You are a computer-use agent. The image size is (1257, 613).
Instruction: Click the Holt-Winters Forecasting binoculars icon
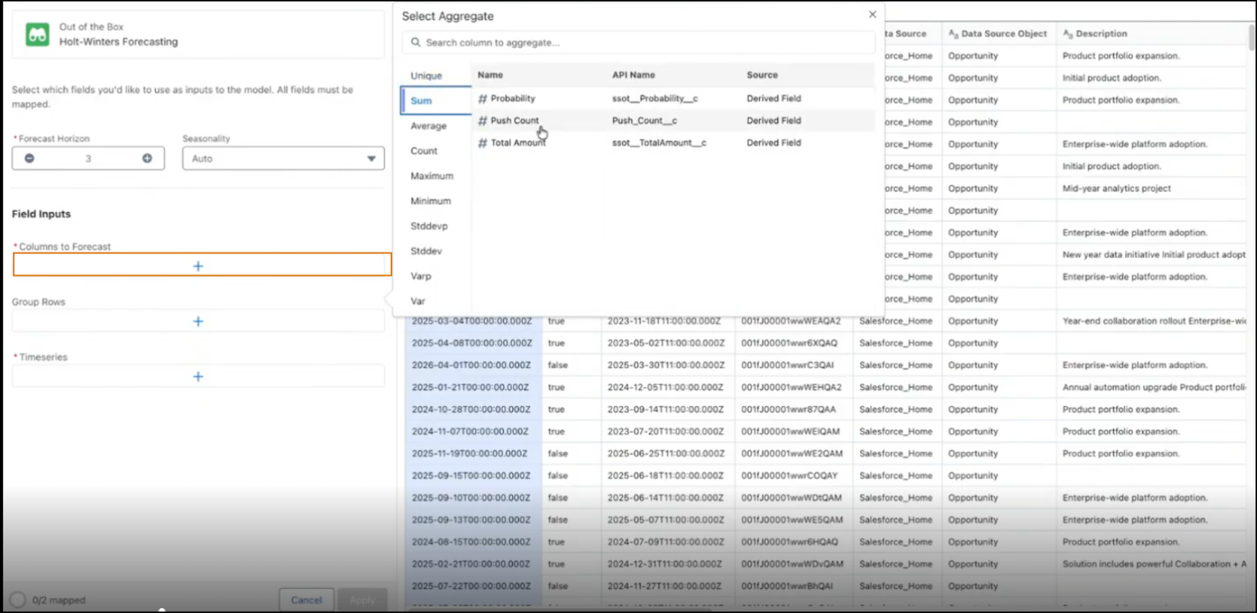click(x=37, y=34)
